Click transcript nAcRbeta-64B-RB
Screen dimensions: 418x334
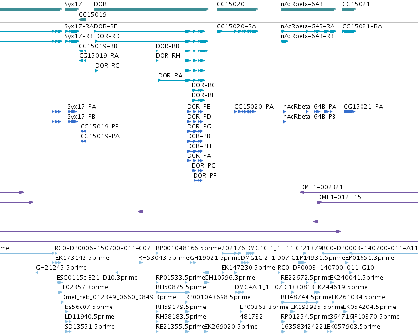pos(285,41)
